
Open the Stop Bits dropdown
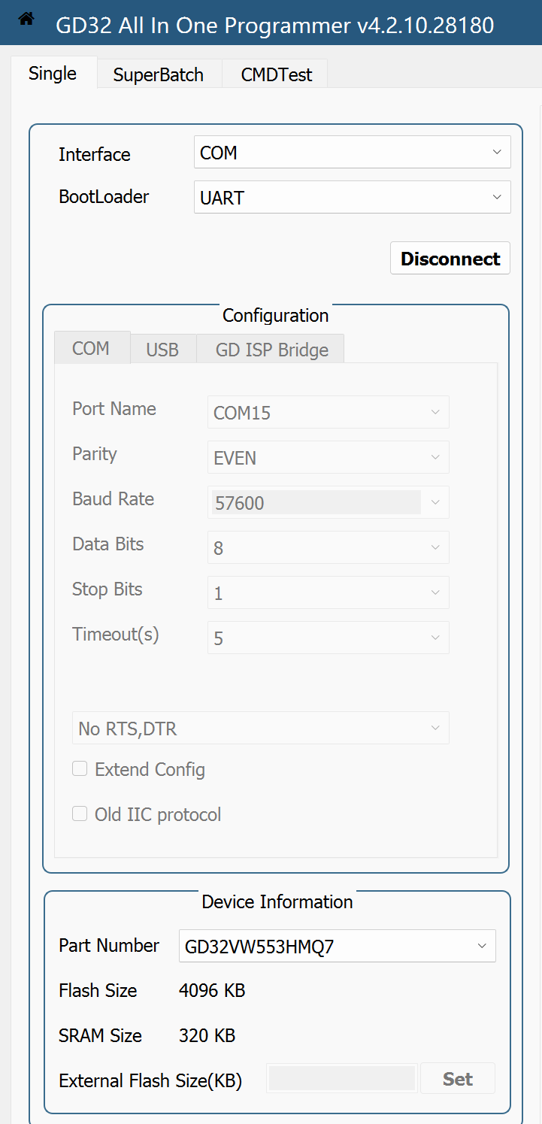(x=329, y=592)
